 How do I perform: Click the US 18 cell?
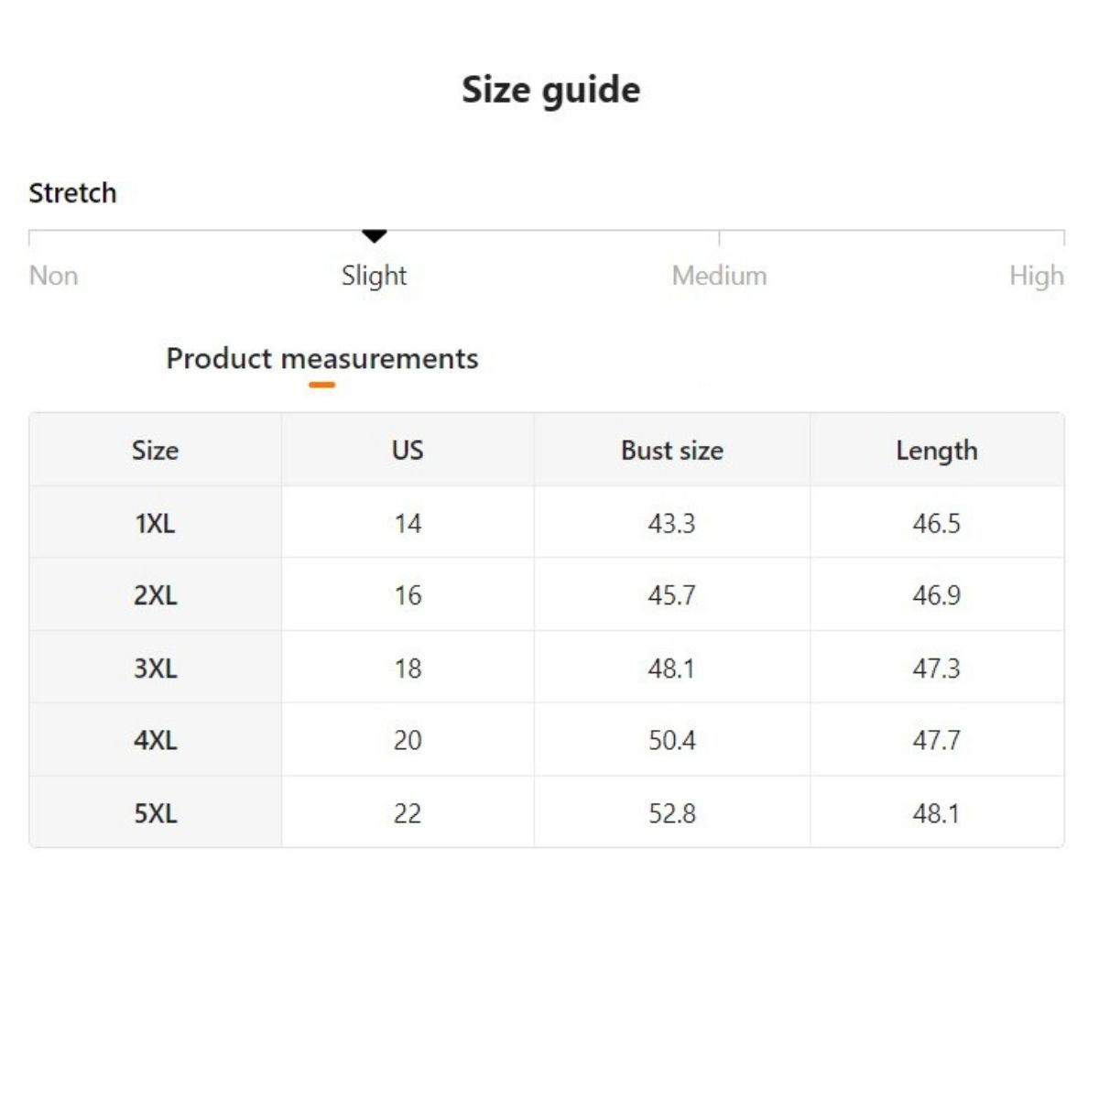408,669
